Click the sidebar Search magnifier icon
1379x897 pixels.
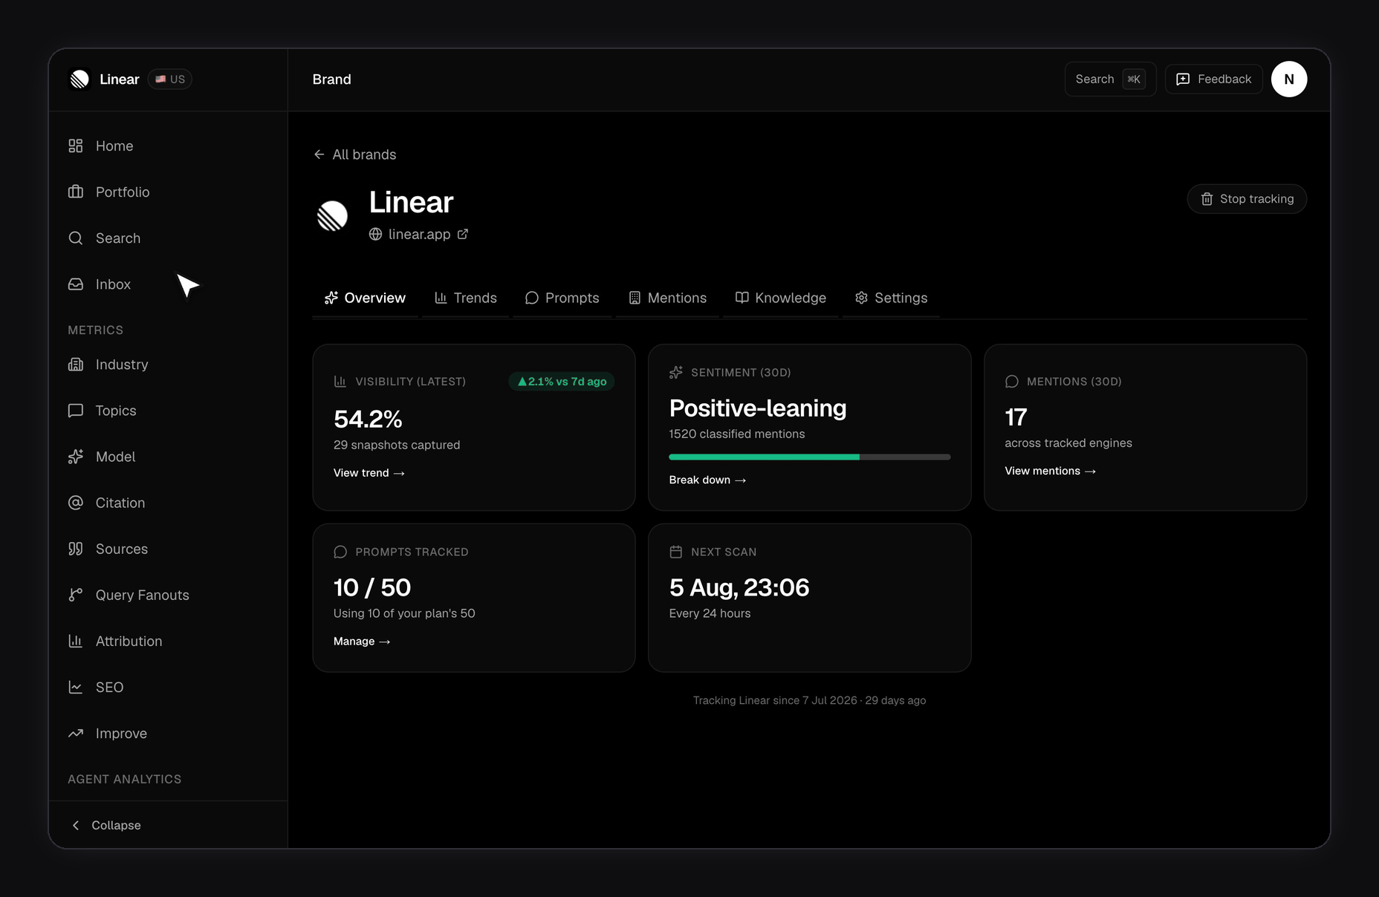(x=76, y=238)
